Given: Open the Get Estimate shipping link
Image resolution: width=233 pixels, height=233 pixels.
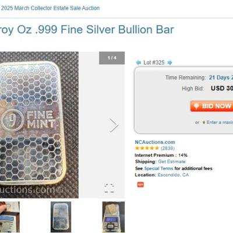Looking at the screenshot, I should pyautogui.click(x=172, y=161).
